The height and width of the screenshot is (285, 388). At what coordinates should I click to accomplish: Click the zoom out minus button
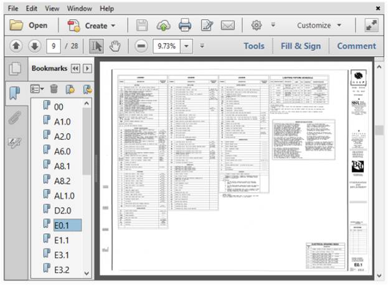coord(141,46)
